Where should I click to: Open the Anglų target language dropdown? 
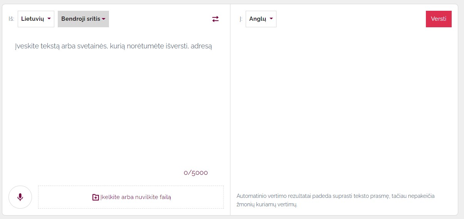coord(261,19)
